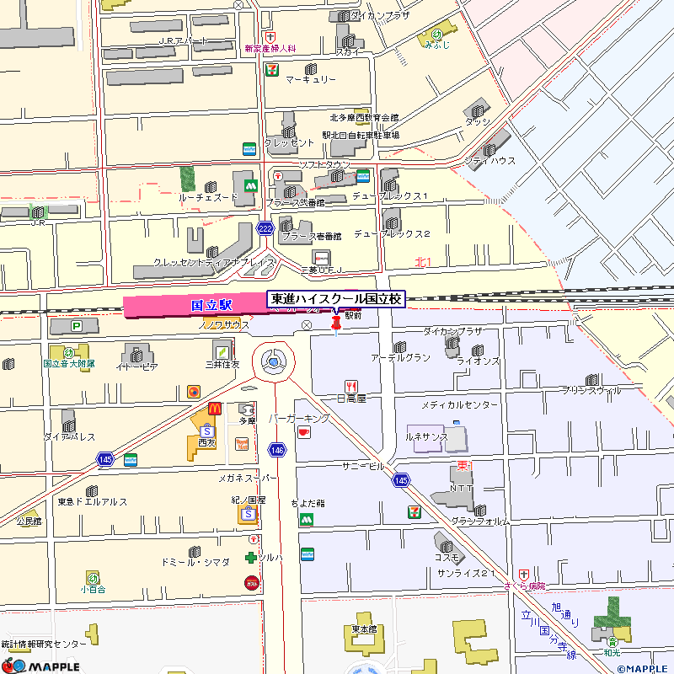Click the red pin marker at 駅前
The image size is (674, 674).
pos(337,323)
